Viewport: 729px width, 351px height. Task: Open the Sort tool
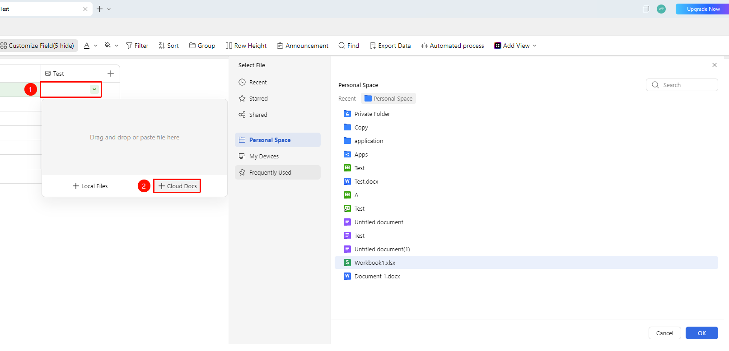pyautogui.click(x=168, y=46)
